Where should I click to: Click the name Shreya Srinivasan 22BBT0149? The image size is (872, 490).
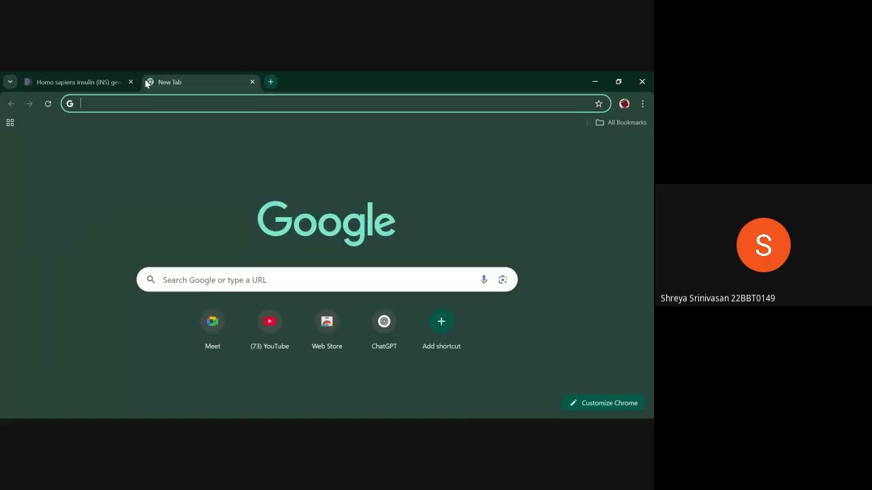(717, 298)
